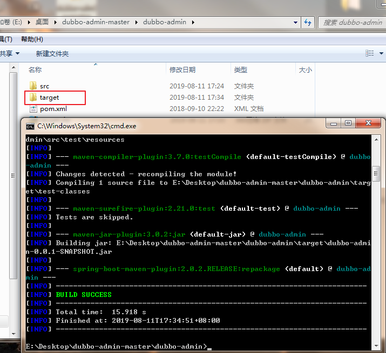
Task: Expand the arrow after dubbo-admin in path
Action: (x=193, y=22)
